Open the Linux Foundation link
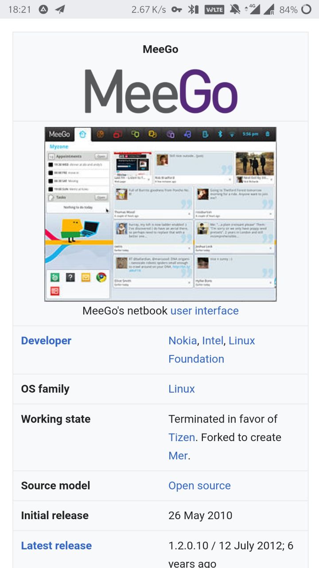 [212, 350]
